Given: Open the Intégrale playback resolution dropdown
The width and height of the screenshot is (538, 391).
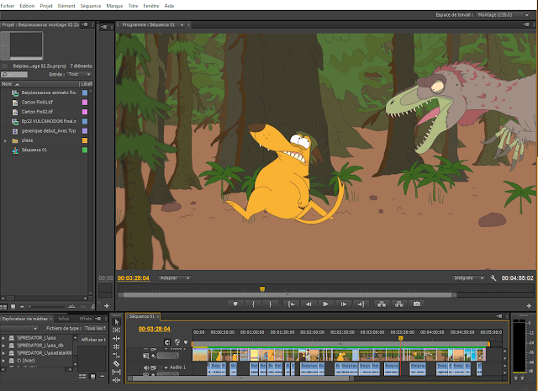Looking at the screenshot, I should click(468, 278).
